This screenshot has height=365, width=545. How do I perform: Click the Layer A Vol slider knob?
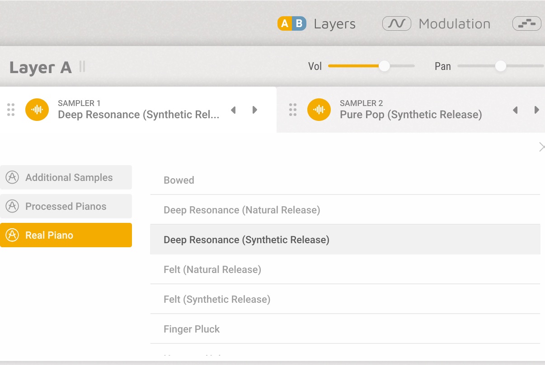point(384,66)
